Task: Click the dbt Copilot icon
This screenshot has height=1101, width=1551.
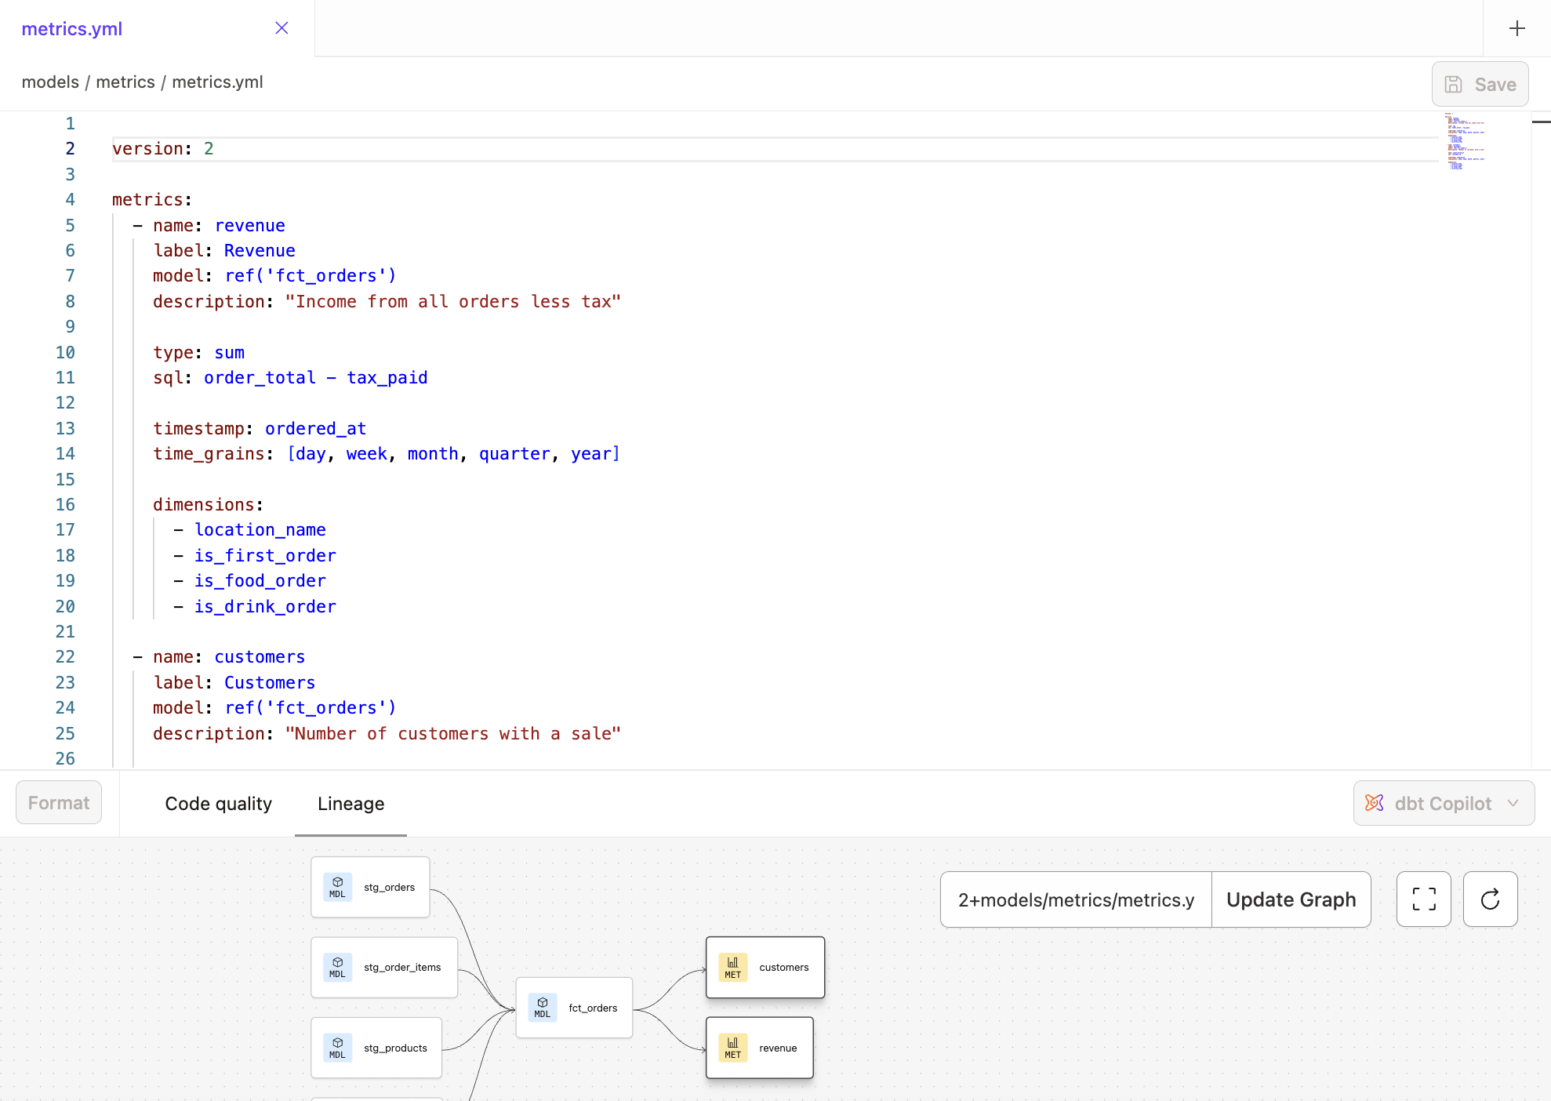Action: click(x=1374, y=803)
